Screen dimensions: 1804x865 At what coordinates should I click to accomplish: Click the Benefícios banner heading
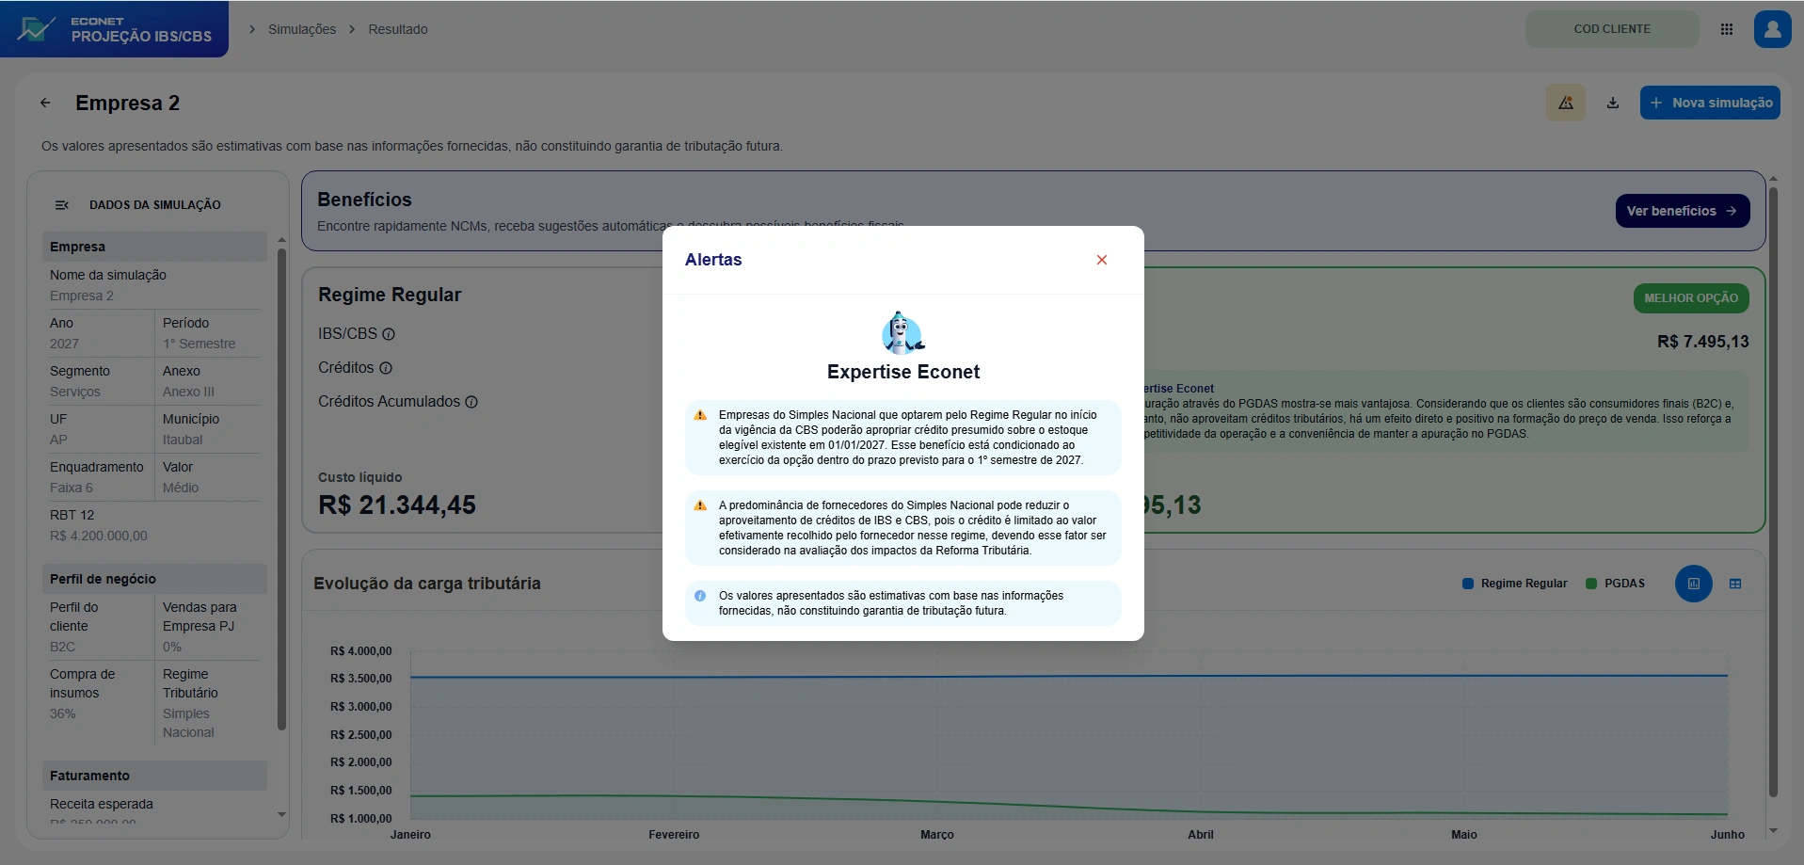[364, 200]
